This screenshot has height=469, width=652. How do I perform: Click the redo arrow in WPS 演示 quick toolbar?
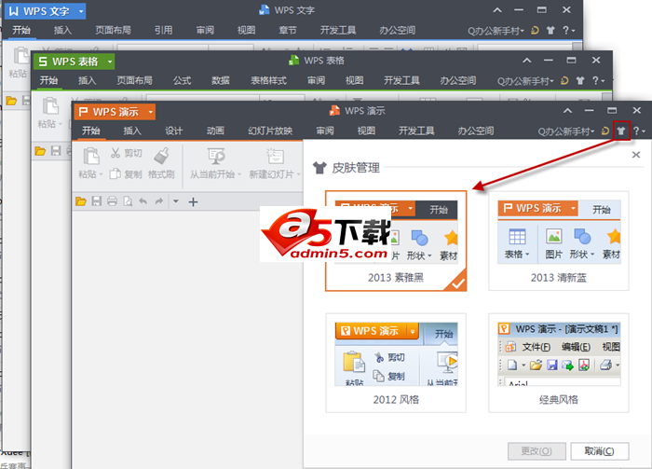[x=159, y=201]
